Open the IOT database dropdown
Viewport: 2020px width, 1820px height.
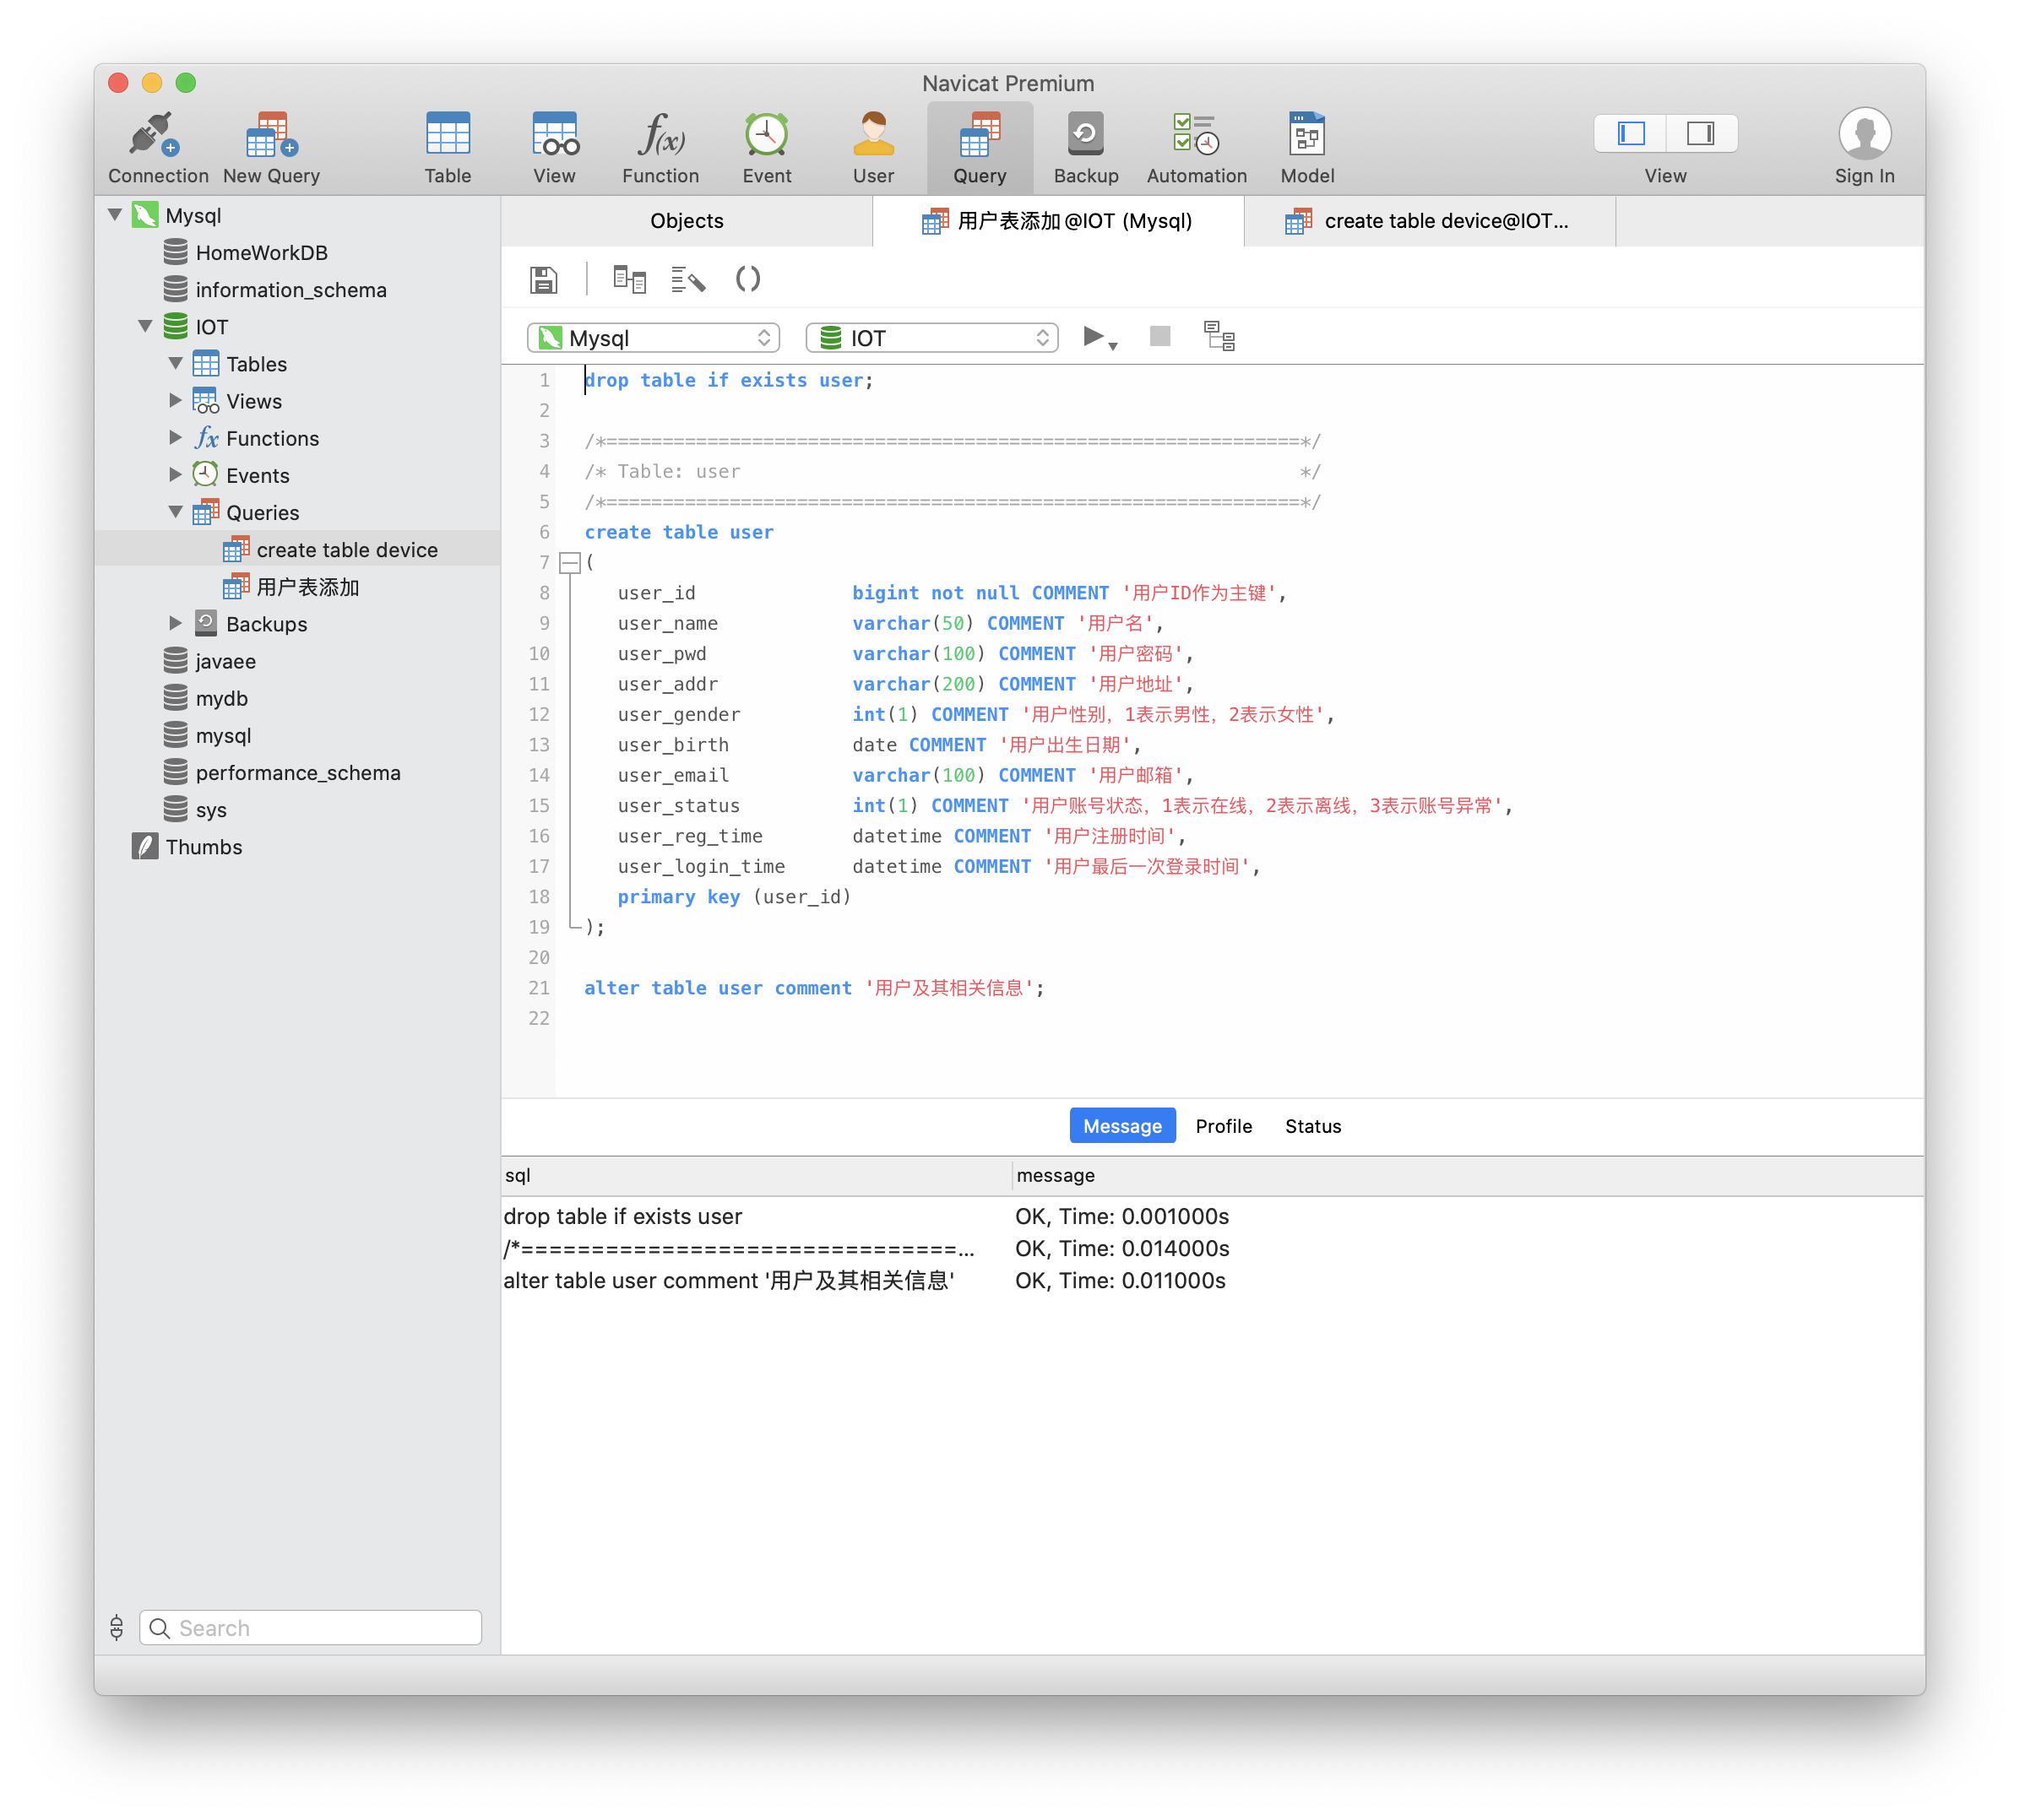pos(931,338)
